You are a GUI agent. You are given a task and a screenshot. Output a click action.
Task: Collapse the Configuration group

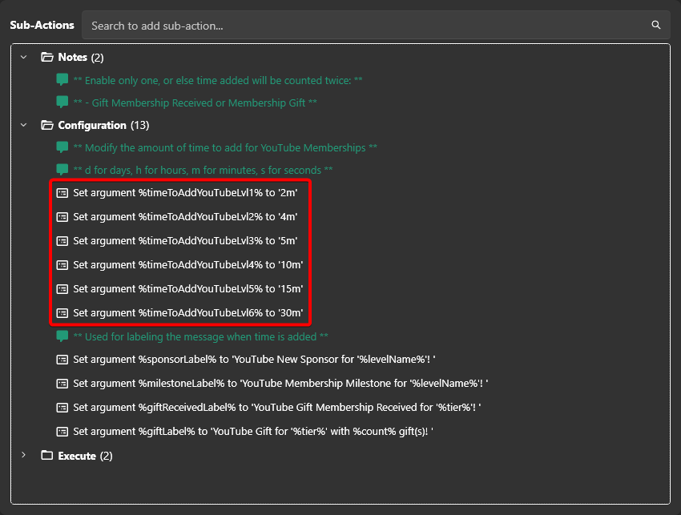pos(23,125)
